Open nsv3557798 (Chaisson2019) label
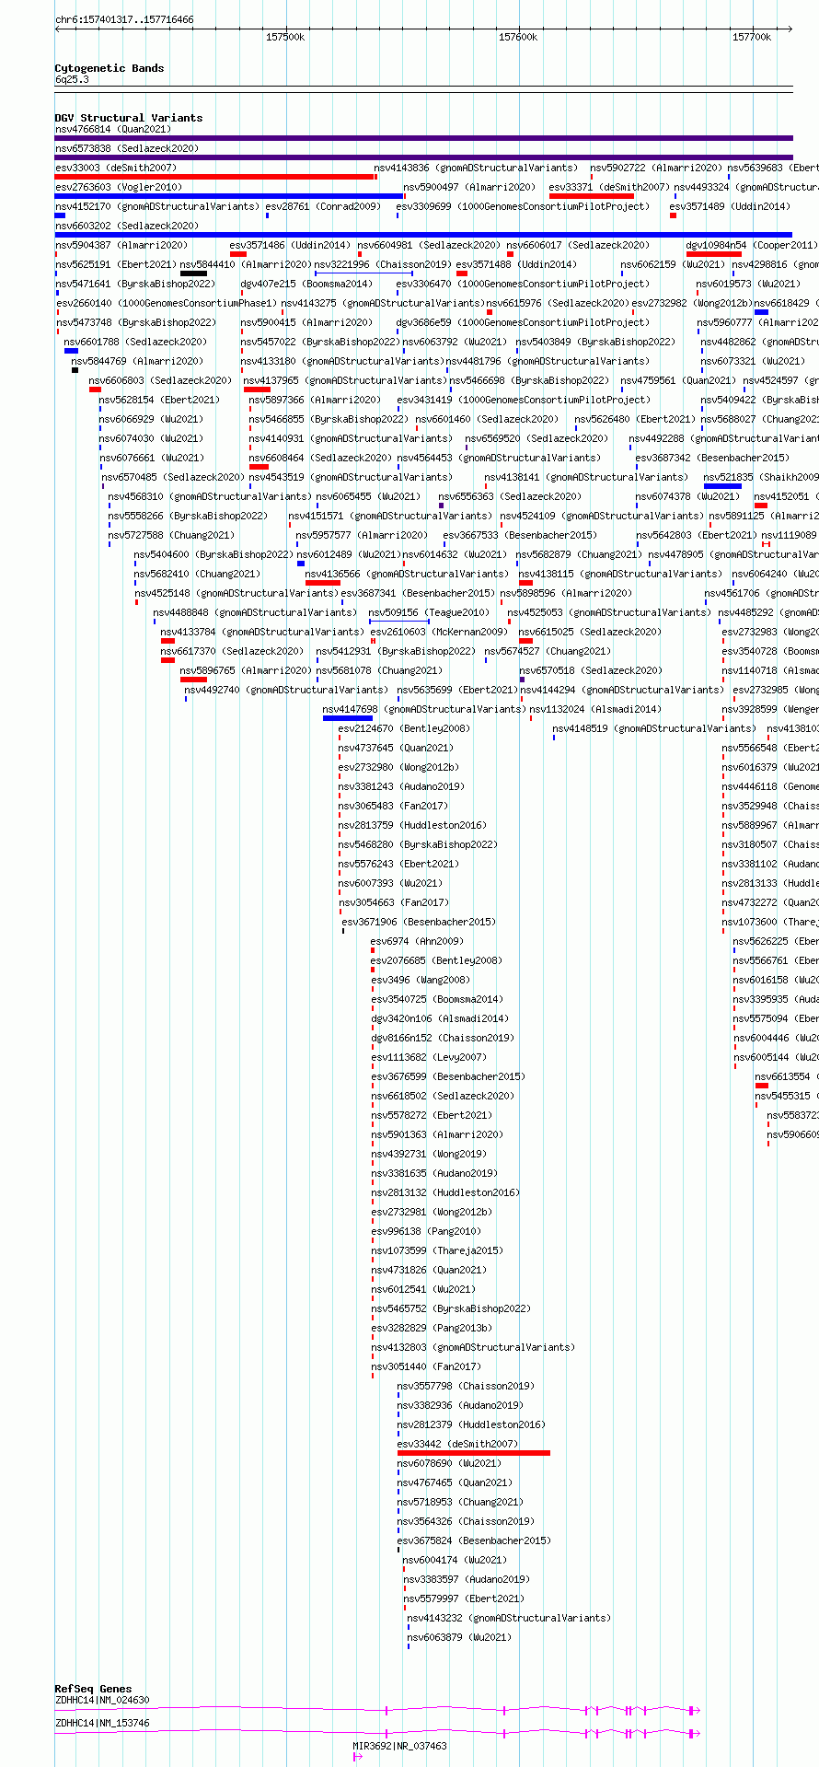This screenshot has height=1767, width=819. pos(467,1386)
